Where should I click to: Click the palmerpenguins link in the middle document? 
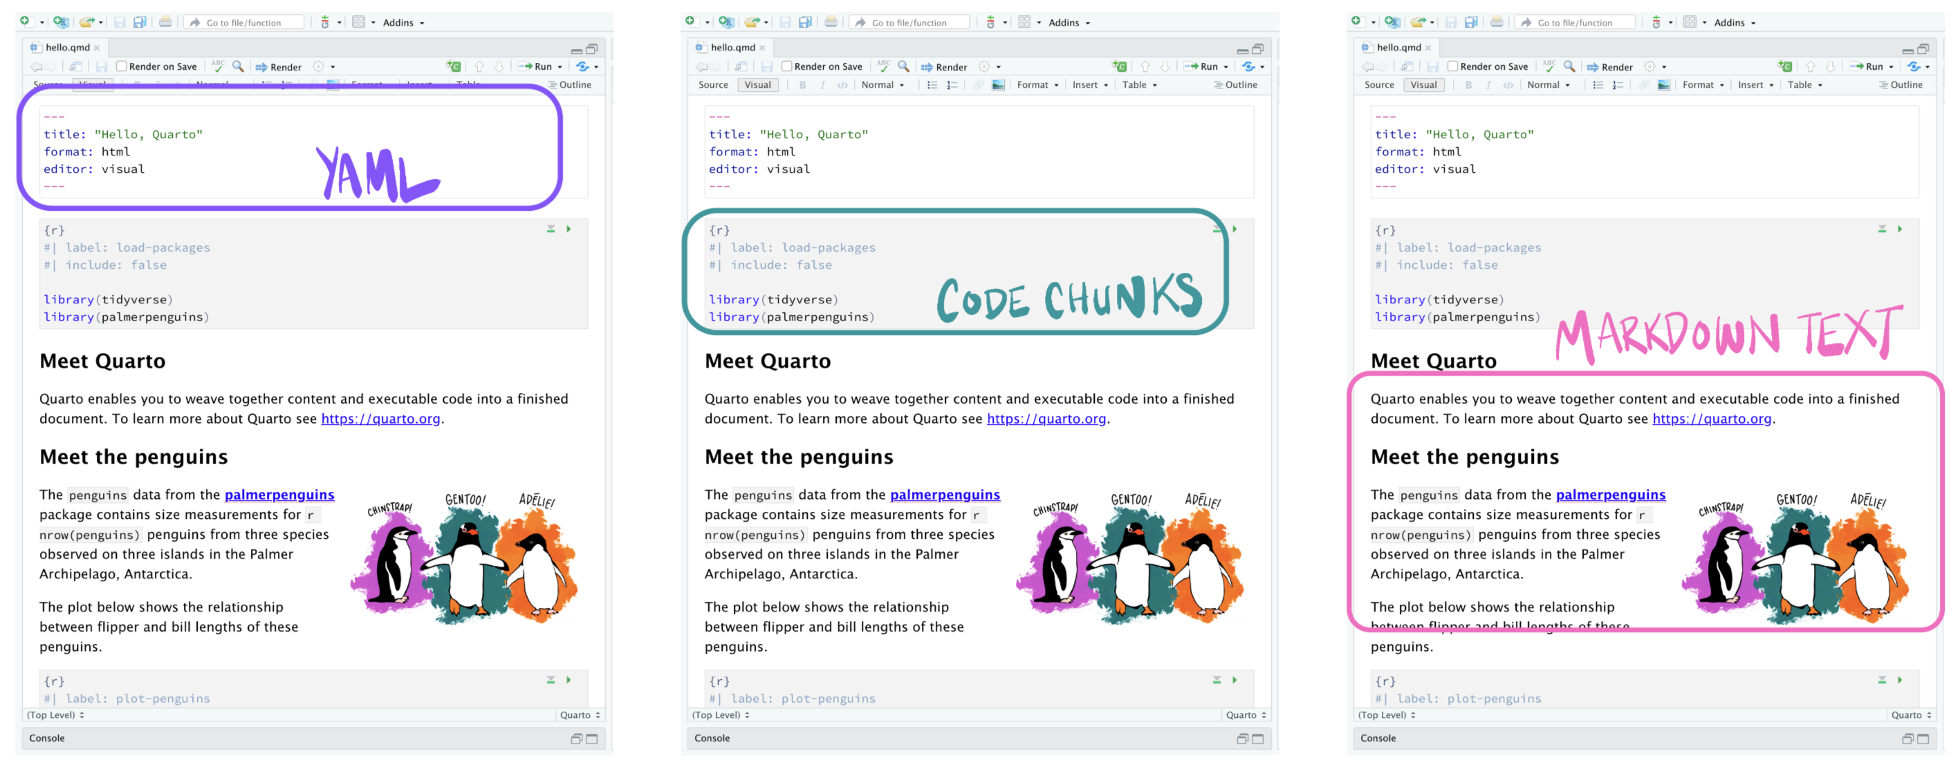click(944, 495)
